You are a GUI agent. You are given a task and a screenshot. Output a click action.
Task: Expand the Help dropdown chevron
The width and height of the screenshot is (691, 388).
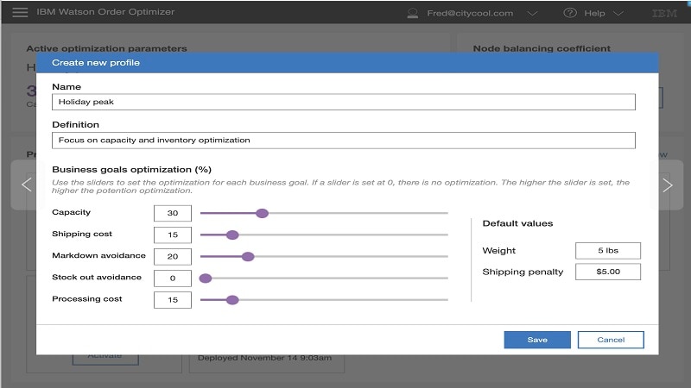[x=618, y=13]
